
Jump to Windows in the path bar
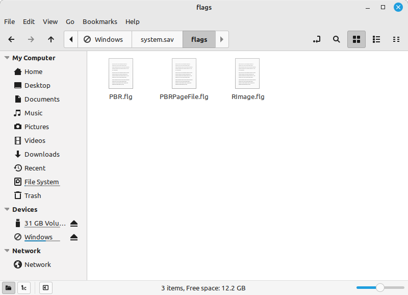pos(105,39)
